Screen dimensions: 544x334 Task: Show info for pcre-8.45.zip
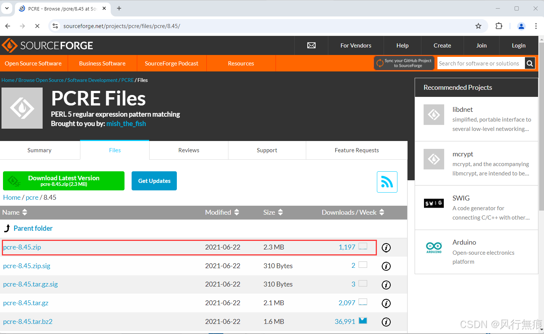[x=386, y=248]
